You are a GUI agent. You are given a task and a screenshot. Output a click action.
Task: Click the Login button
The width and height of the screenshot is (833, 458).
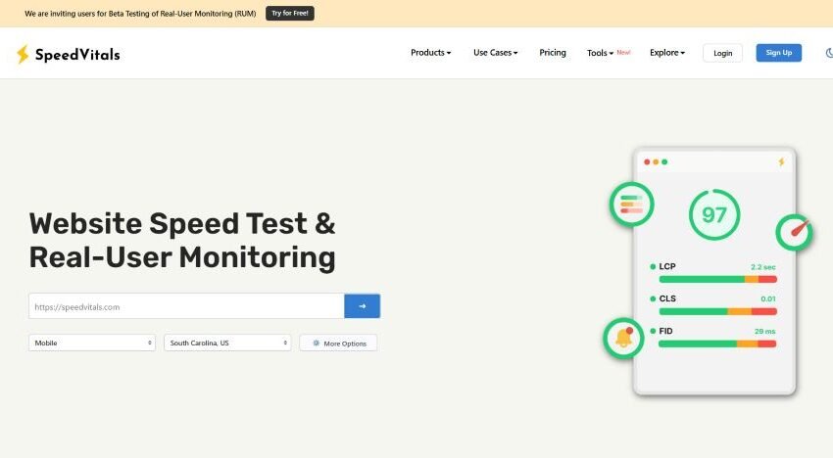(x=722, y=53)
